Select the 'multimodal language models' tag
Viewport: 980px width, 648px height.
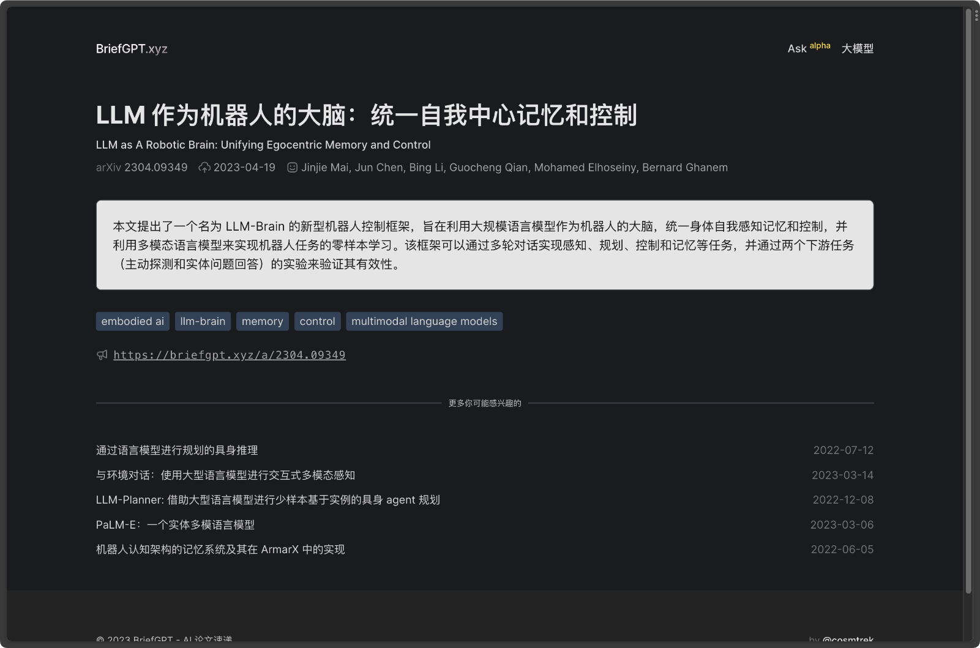coord(424,321)
